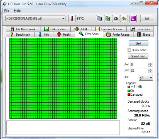Enable the Quick scan checkbox

[x=129, y=50]
